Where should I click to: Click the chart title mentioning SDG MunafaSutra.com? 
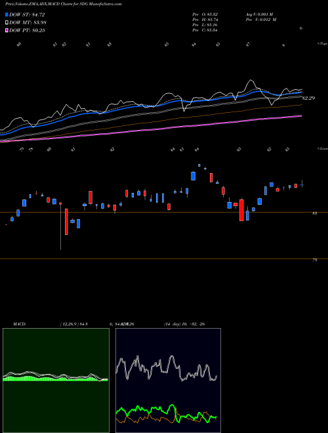(x=63, y=4)
